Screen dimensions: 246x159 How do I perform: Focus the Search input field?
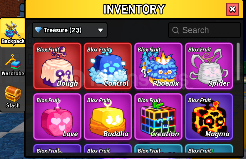click(x=205, y=30)
